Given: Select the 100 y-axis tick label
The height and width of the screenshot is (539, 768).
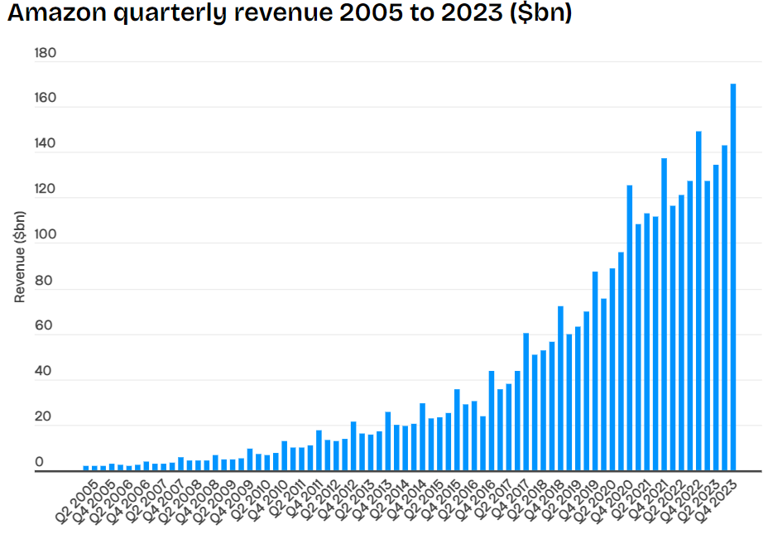Looking at the screenshot, I should [45, 234].
